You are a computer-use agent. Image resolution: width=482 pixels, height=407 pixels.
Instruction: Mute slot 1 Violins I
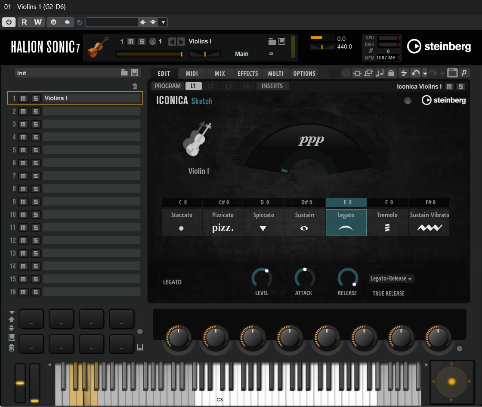point(24,99)
